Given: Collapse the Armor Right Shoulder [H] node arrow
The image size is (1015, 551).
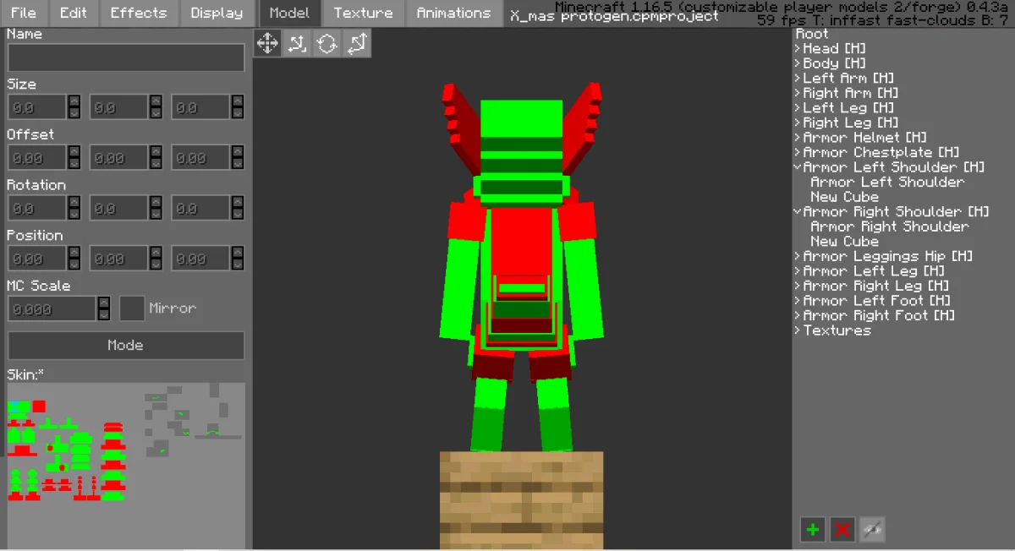Looking at the screenshot, I should (x=798, y=211).
